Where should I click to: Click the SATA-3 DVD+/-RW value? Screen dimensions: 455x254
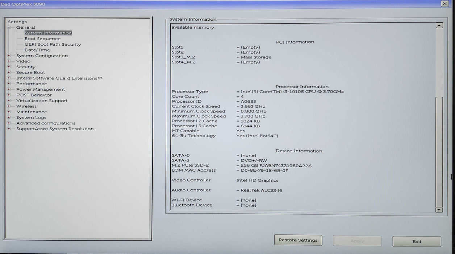click(254, 161)
